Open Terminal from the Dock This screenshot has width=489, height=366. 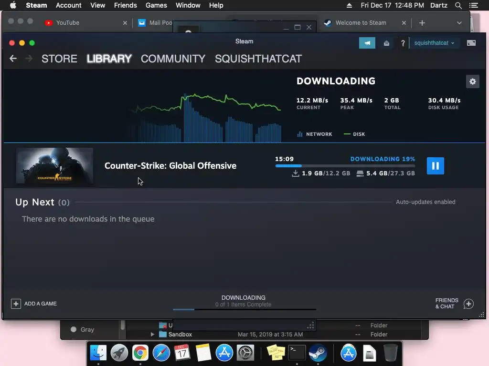pyautogui.click(x=297, y=353)
